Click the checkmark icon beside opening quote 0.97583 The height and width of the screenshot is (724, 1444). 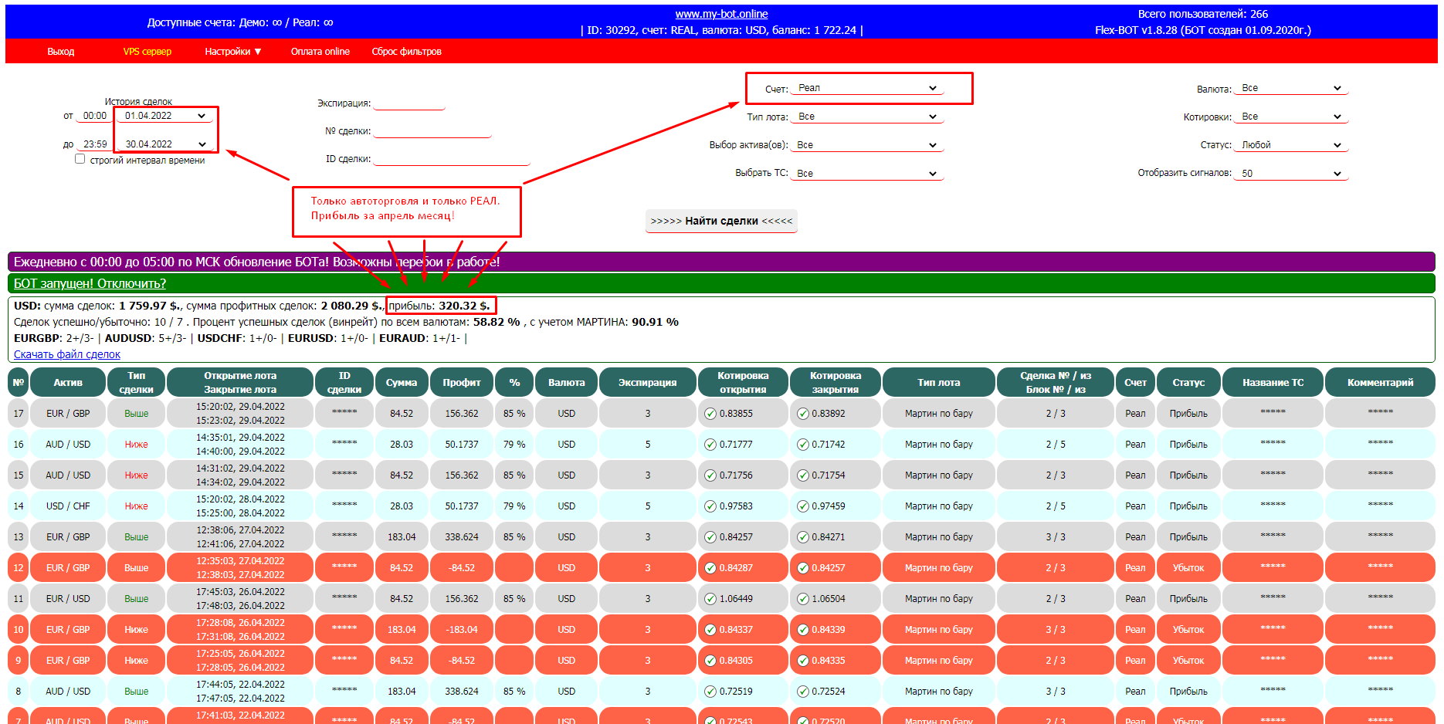click(710, 506)
